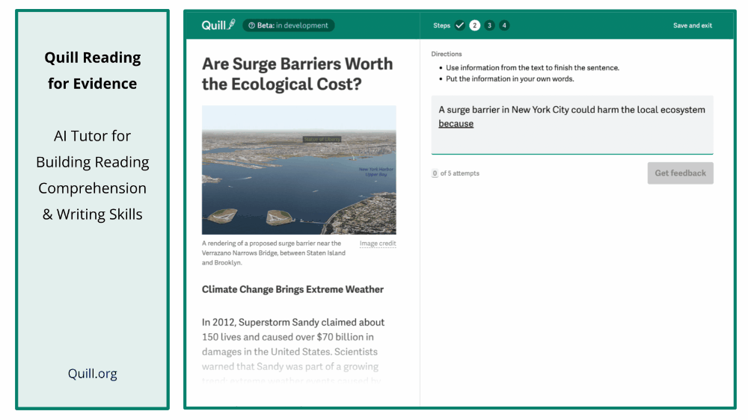This screenshot has width=748, height=420.
Task: Select the step 4 circle
Action: click(x=504, y=25)
